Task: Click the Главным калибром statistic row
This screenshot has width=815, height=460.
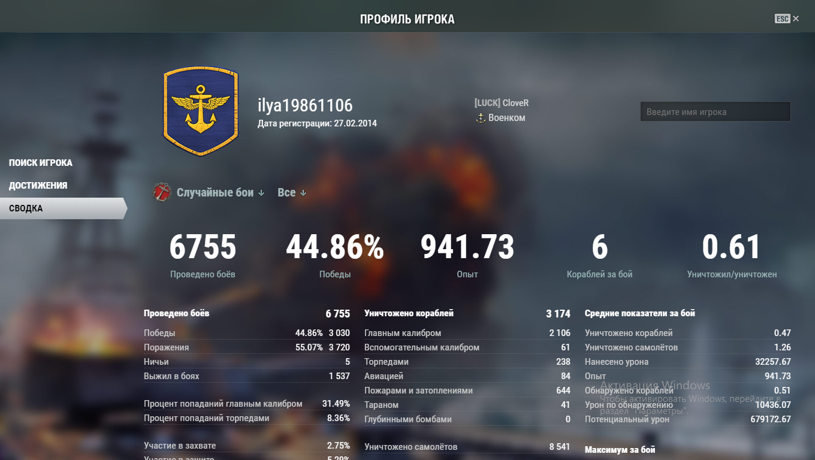Action: tap(467, 333)
